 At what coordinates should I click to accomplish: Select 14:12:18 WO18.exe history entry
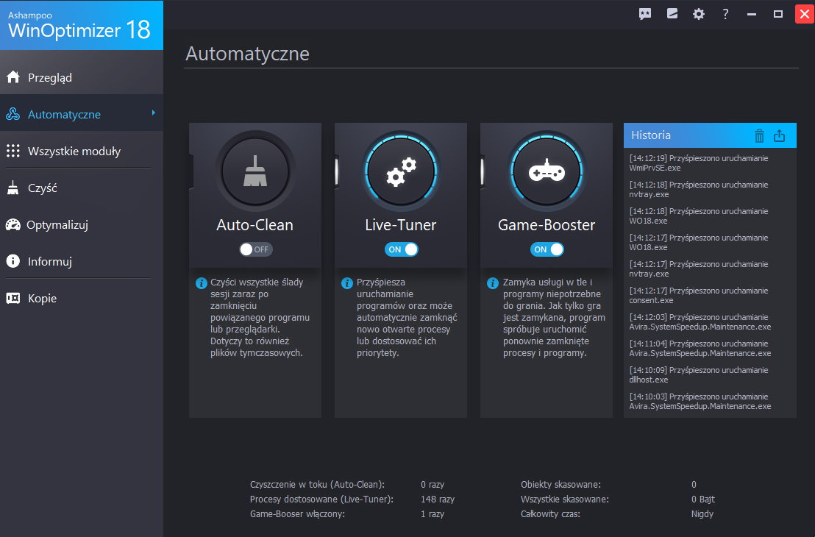click(699, 216)
